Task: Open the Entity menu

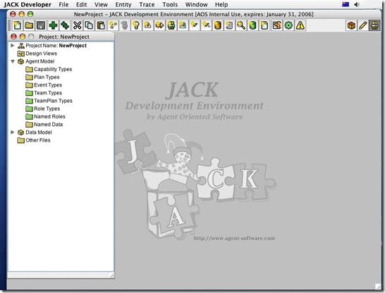Action: [123, 4]
